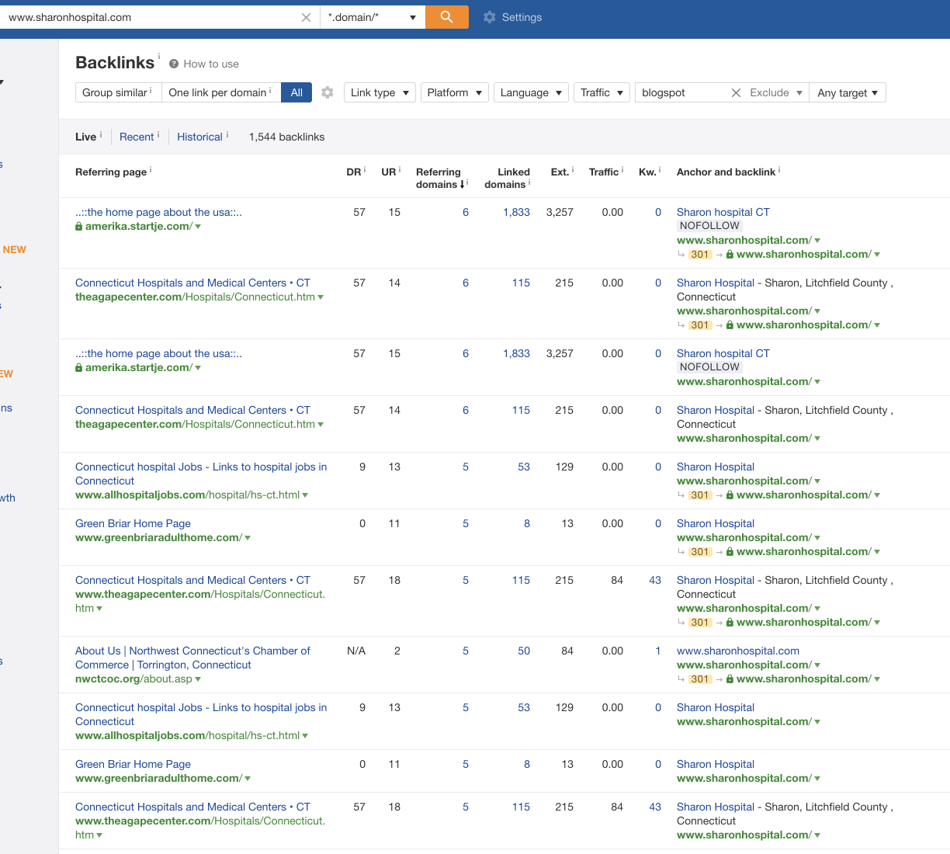Switch to the Recent tab
The height and width of the screenshot is (854, 950).
click(137, 137)
